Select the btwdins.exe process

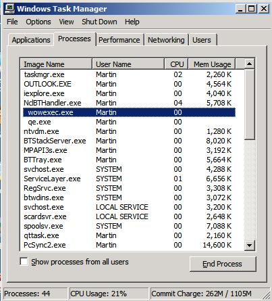click(x=130, y=198)
